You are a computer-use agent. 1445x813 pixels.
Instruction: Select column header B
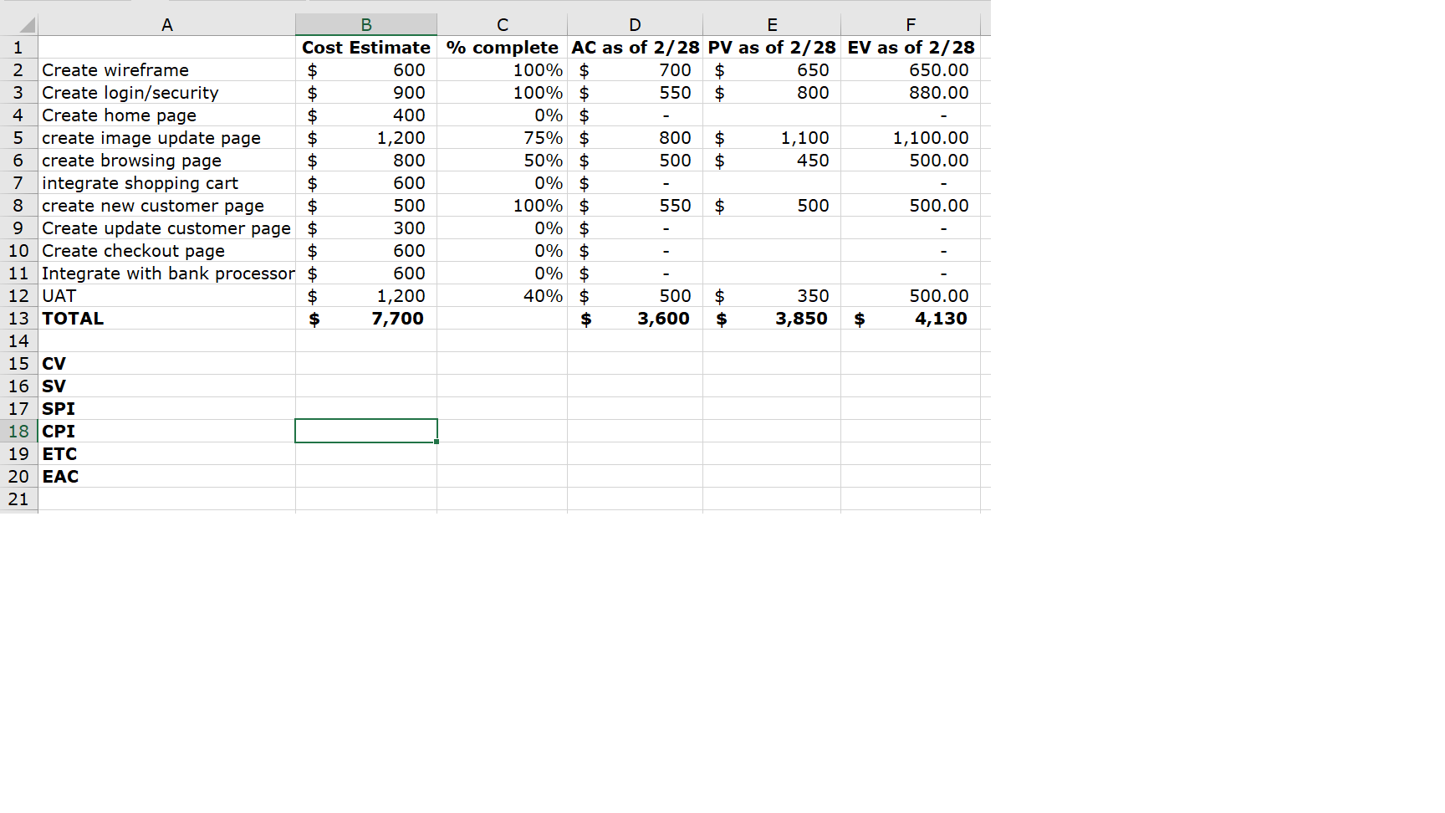coord(365,23)
